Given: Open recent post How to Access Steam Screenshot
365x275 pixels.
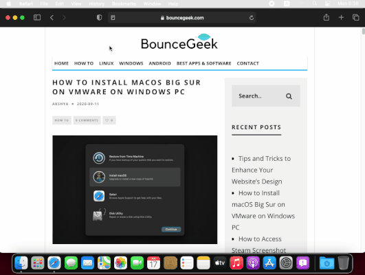Looking at the screenshot, I should pos(259,245).
